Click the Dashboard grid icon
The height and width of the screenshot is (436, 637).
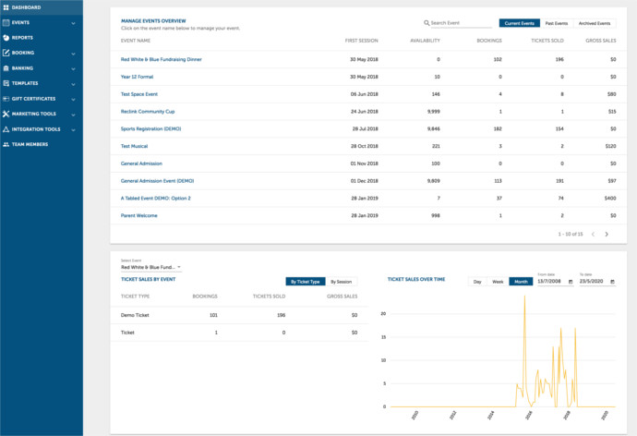point(6,7)
